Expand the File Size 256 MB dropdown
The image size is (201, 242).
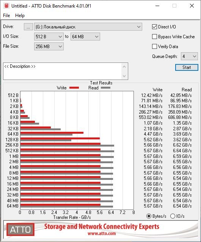coord(49,47)
